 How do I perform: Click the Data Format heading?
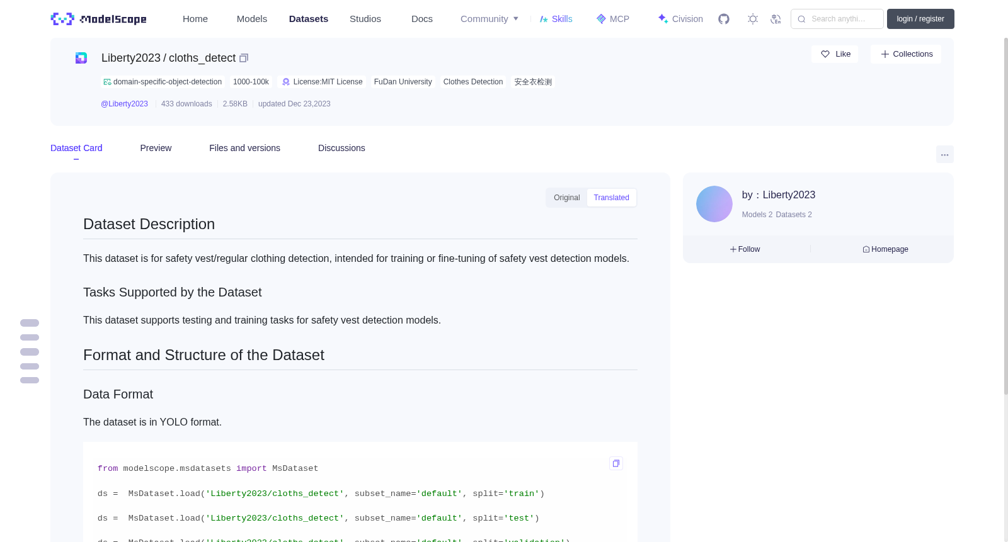(118, 394)
